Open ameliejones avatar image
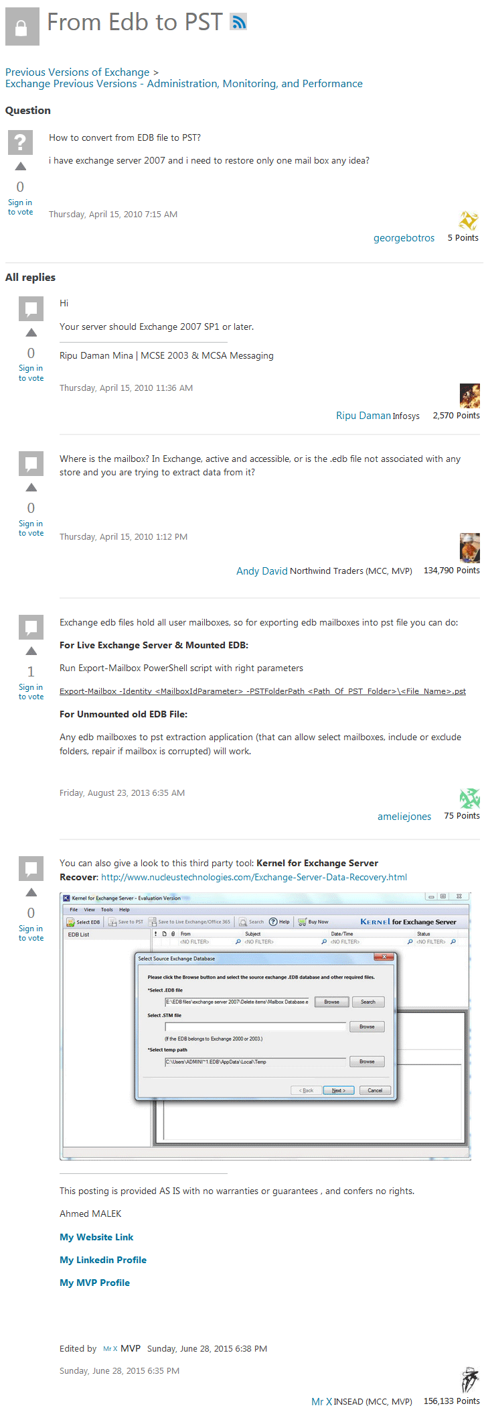 click(470, 798)
